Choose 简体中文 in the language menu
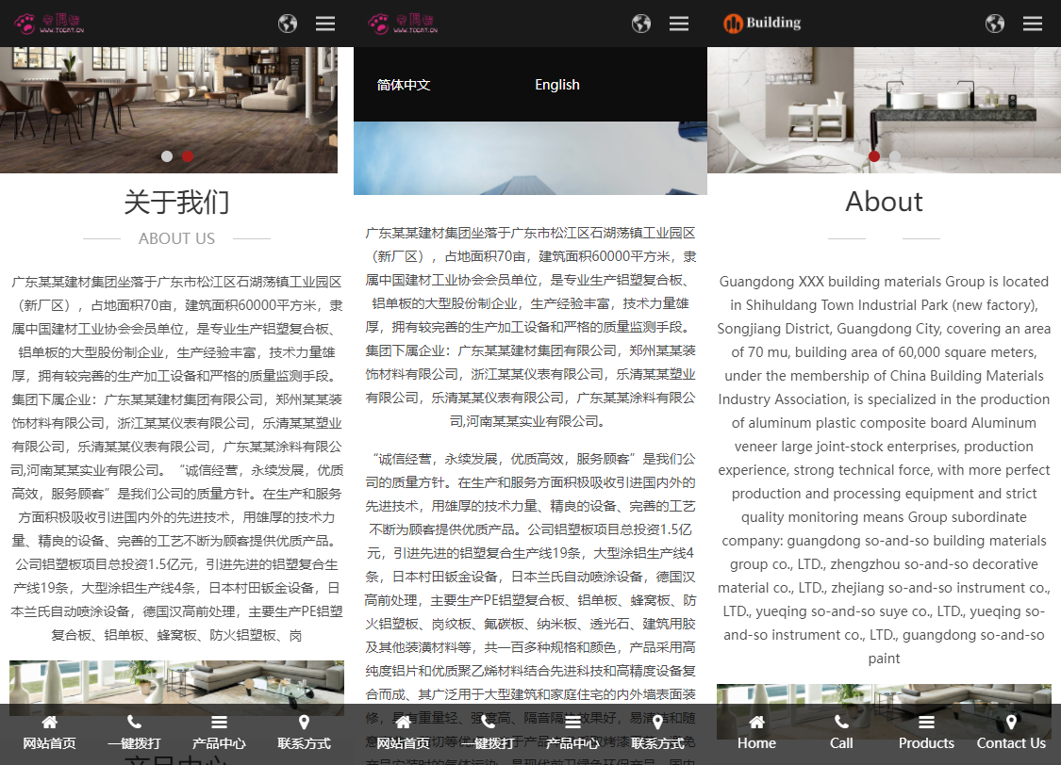This screenshot has width=1061, height=765. coord(404,85)
